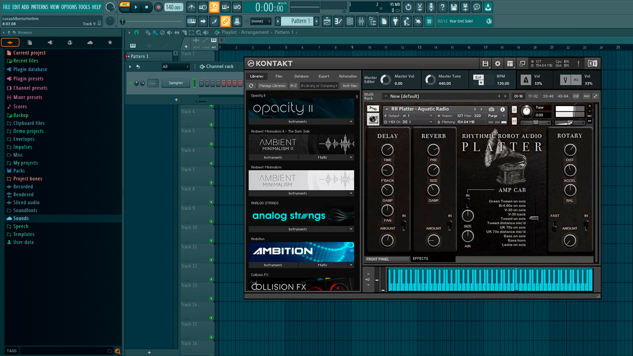Click the render/export download icon
This screenshot has height=356, width=633.
[x=488, y=7]
